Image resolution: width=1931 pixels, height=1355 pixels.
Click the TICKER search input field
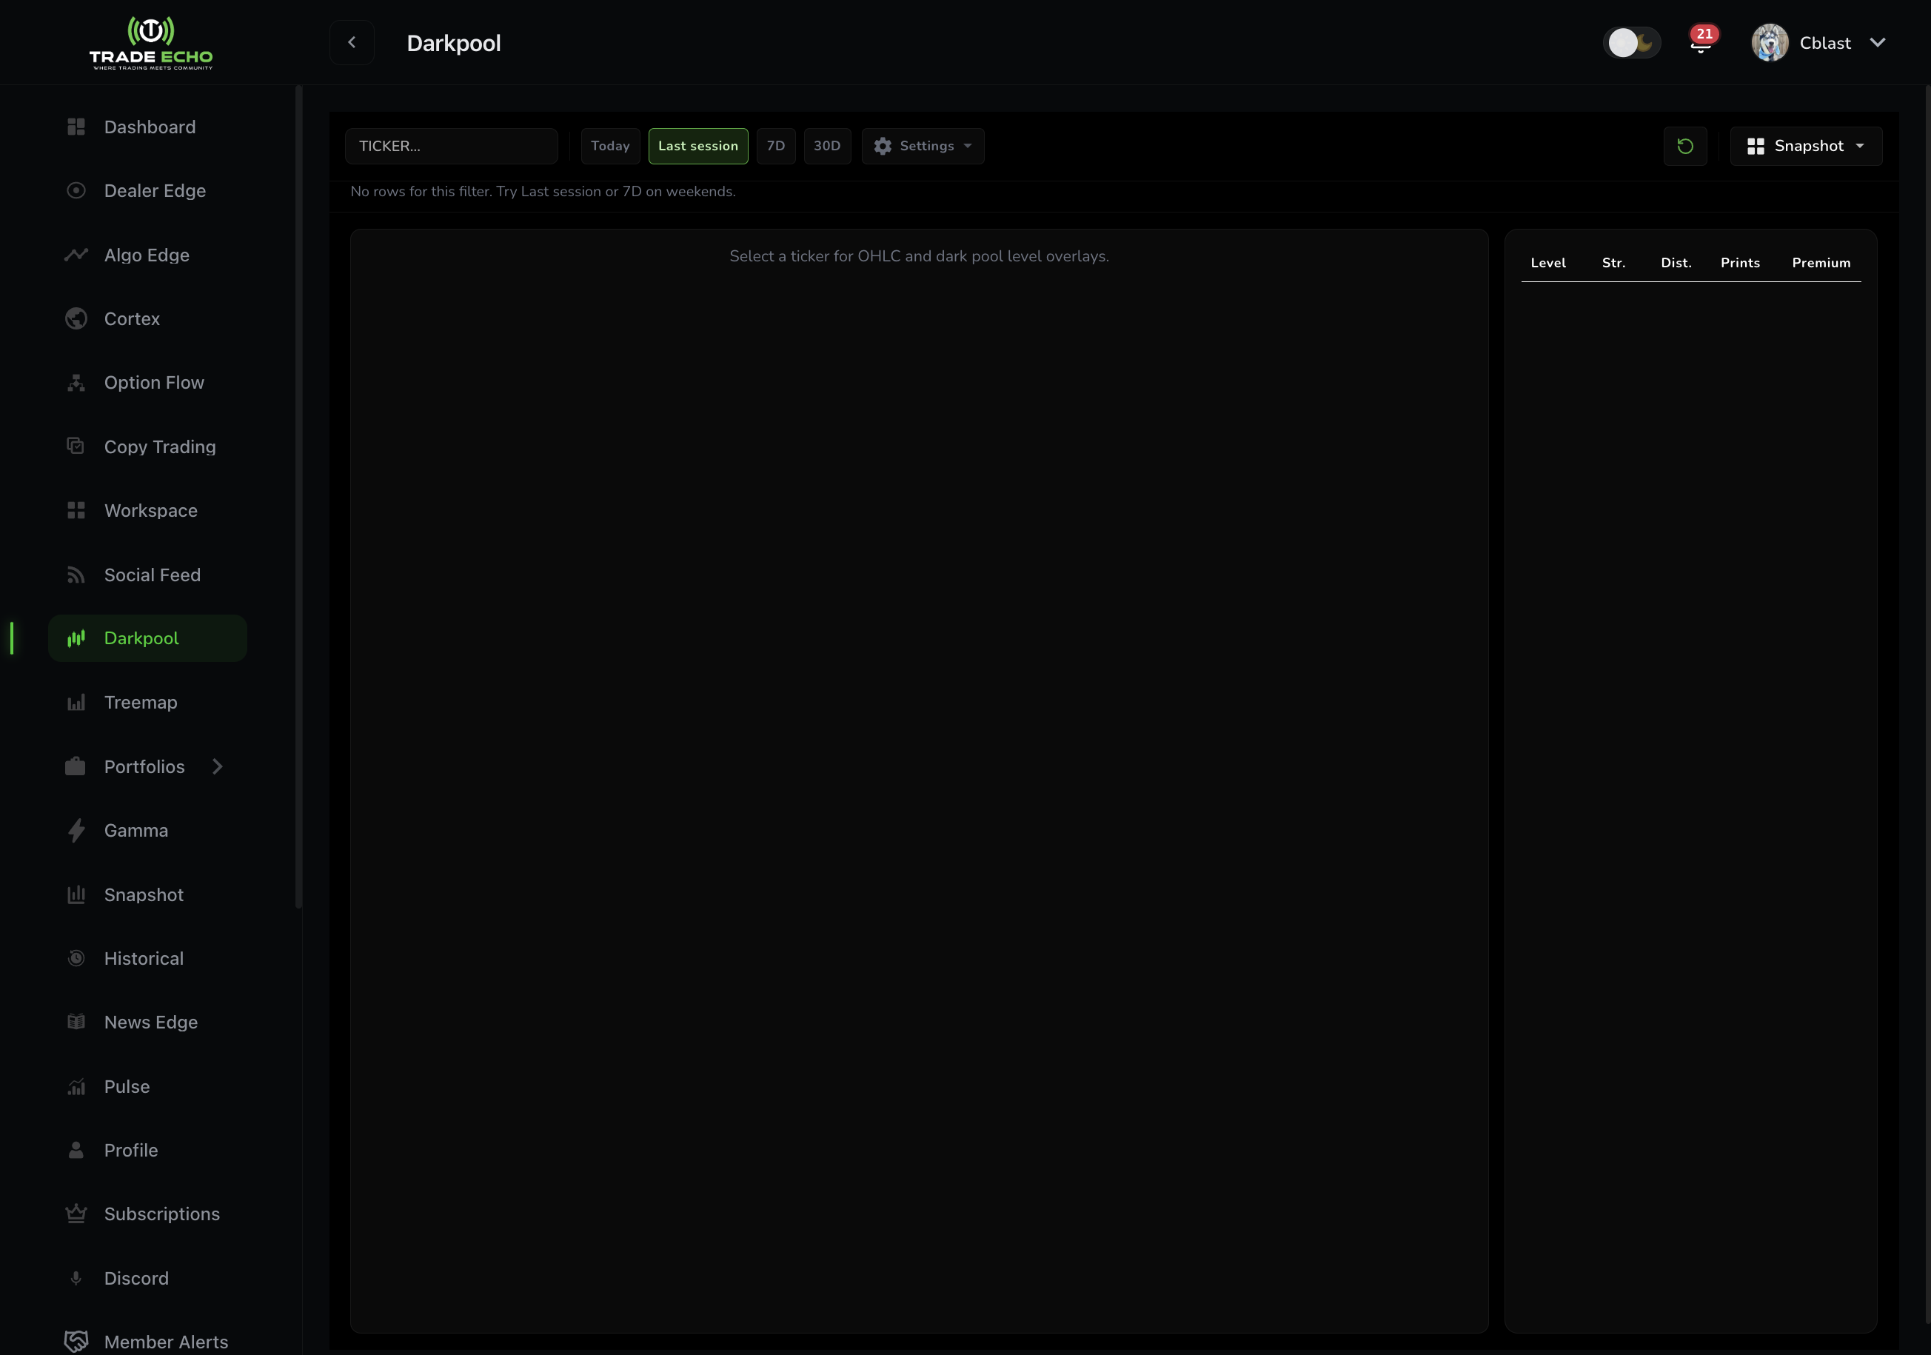tap(452, 147)
